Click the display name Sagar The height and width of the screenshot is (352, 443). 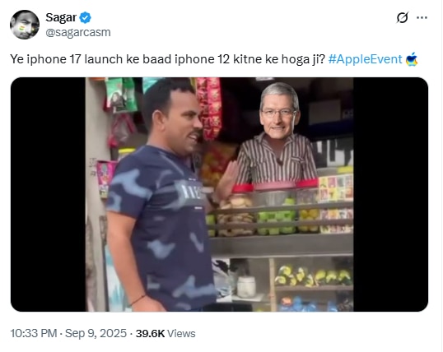click(x=61, y=17)
